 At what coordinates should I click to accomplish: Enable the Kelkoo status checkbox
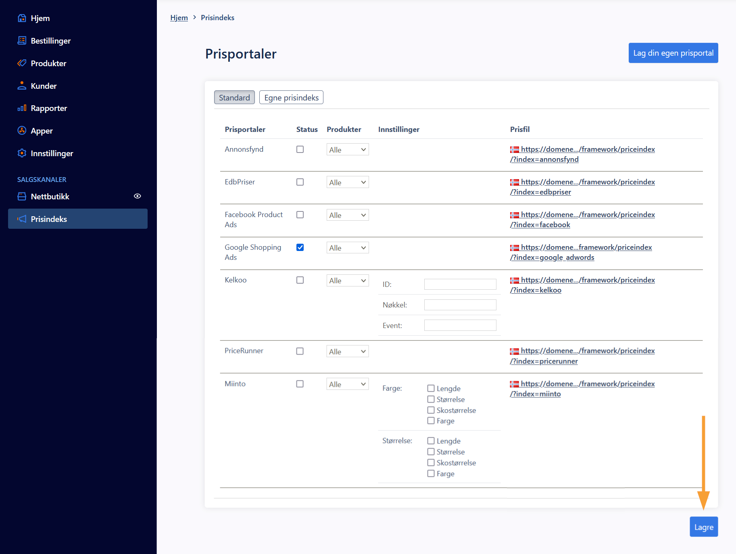point(300,280)
